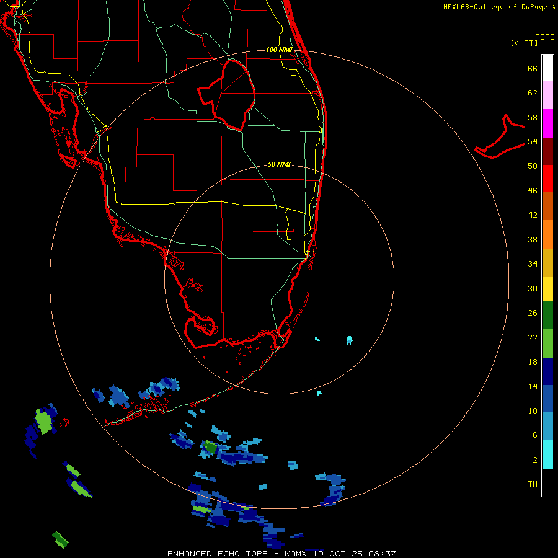
Task: Select the 18 legend value
Action: coord(533,362)
